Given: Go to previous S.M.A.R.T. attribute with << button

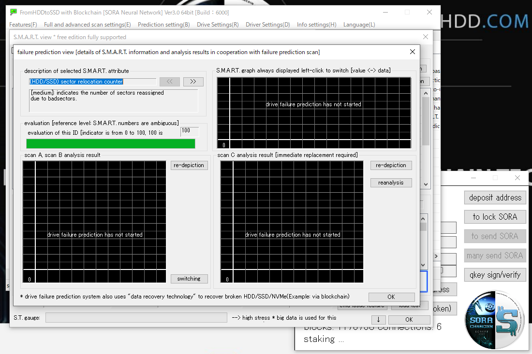Looking at the screenshot, I should (x=170, y=82).
